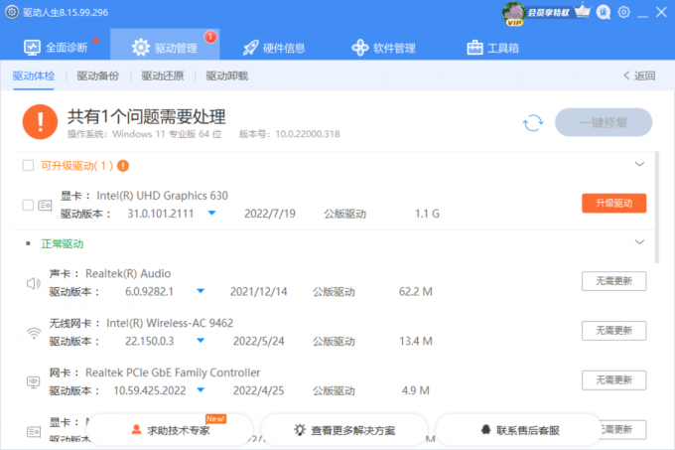The image size is (675, 450).
Task: Click the 会员享特权 crown icon
Action: (583, 11)
